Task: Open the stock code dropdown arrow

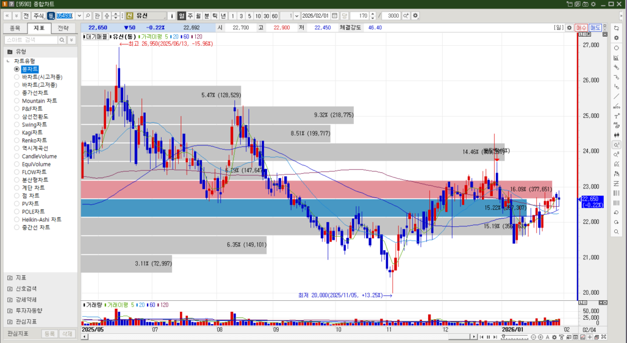Action: [x=79, y=15]
